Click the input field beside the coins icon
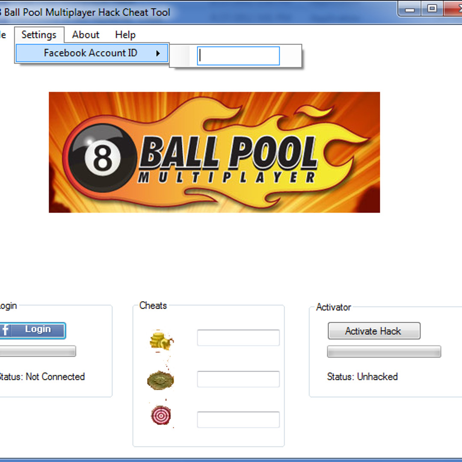Image resolution: width=462 pixels, height=462 pixels. [x=238, y=338]
